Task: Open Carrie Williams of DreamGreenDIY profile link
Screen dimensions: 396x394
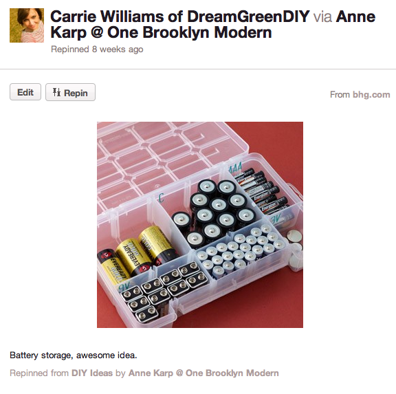Action: tap(180, 17)
